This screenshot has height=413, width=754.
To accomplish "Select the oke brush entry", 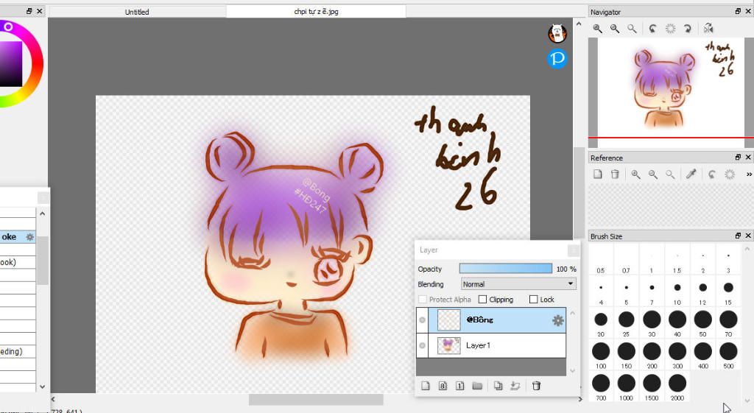I will [18, 236].
